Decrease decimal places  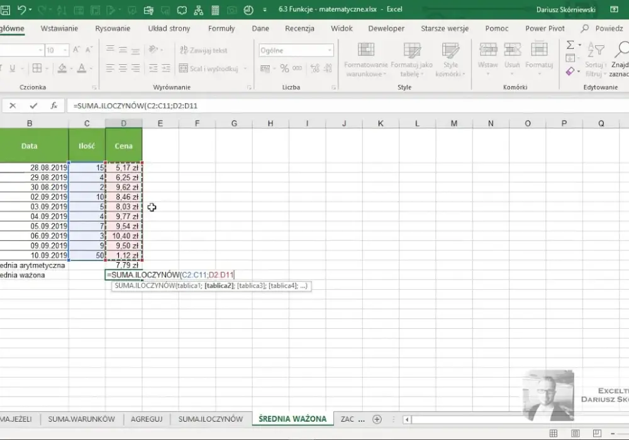(x=328, y=69)
